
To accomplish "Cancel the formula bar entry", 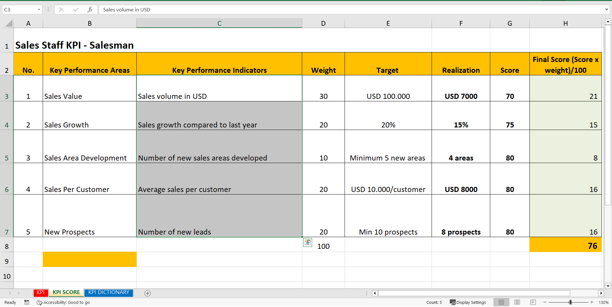I will [61, 10].
